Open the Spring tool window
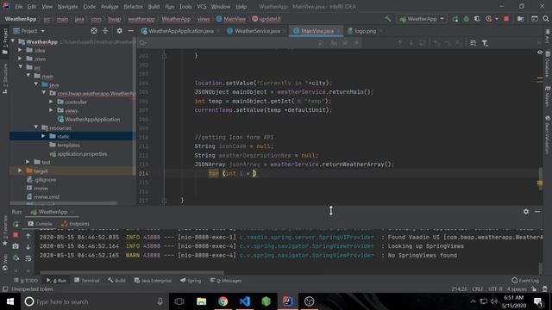The image size is (552, 310). [191, 281]
